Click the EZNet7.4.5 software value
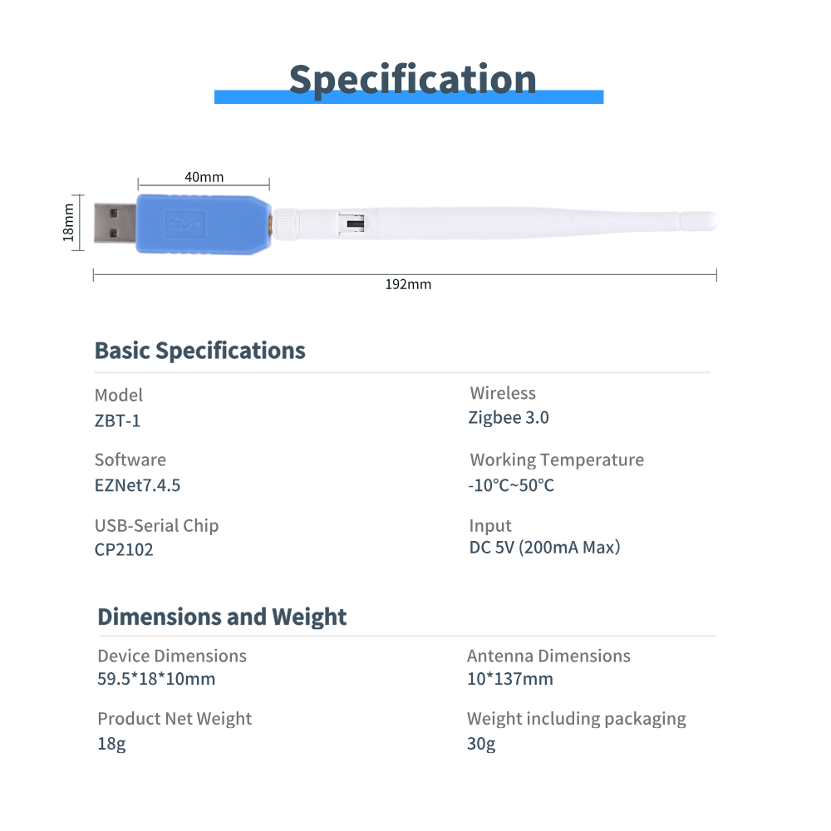 tap(138, 485)
